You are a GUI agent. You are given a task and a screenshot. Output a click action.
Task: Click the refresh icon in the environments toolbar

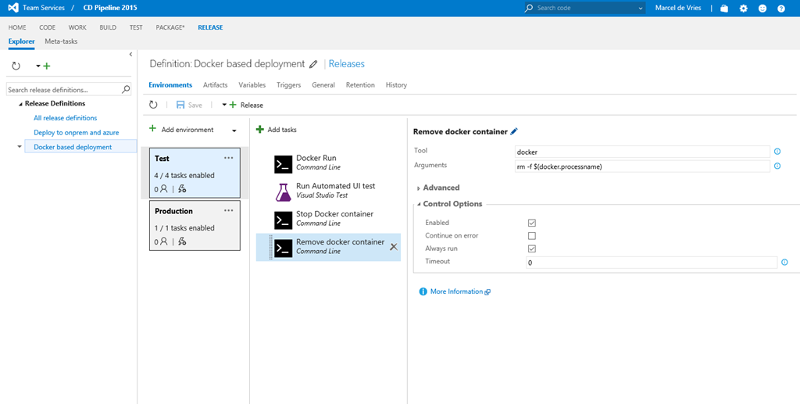[x=154, y=105]
